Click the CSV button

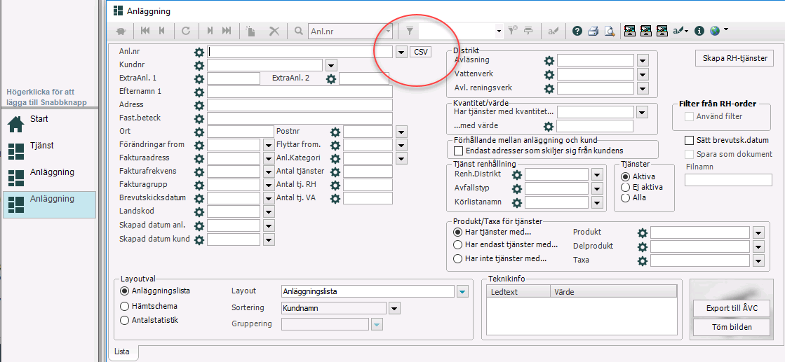pos(420,52)
